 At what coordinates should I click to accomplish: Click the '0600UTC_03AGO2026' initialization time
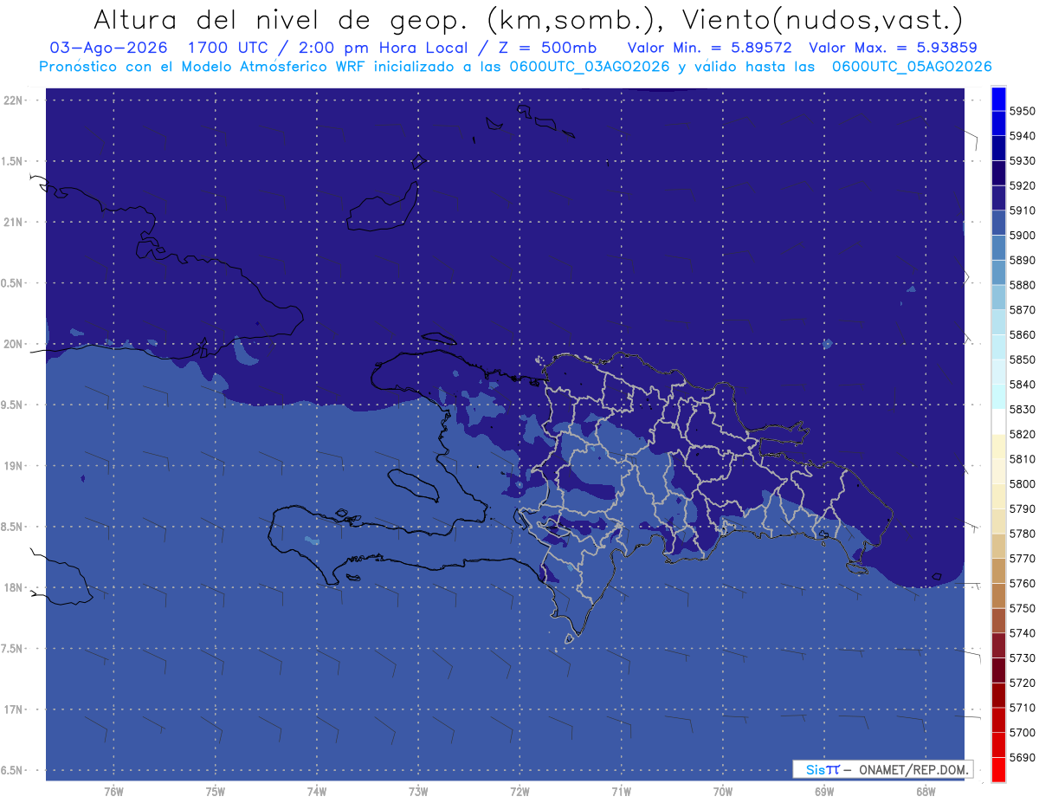coord(590,67)
